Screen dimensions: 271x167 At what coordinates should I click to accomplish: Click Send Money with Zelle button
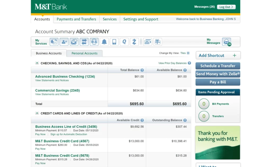coord(218,74)
